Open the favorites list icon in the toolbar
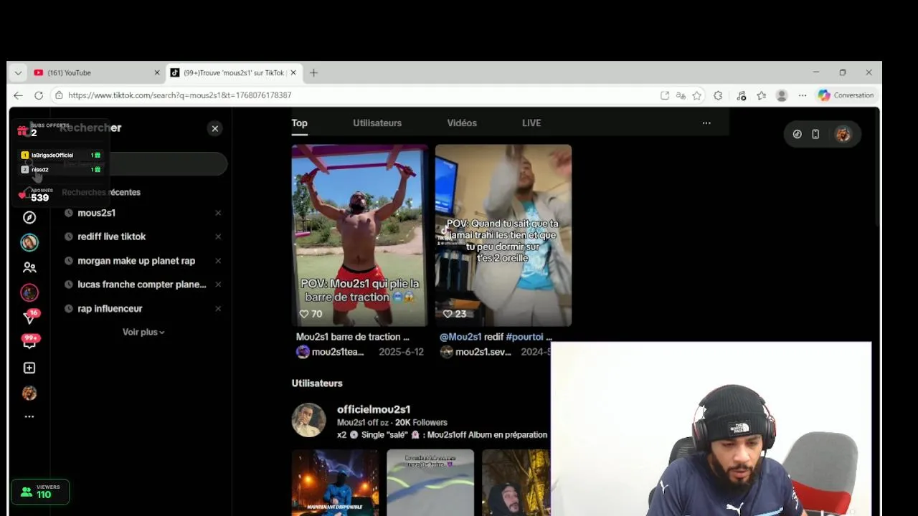The height and width of the screenshot is (516, 918). (762, 95)
